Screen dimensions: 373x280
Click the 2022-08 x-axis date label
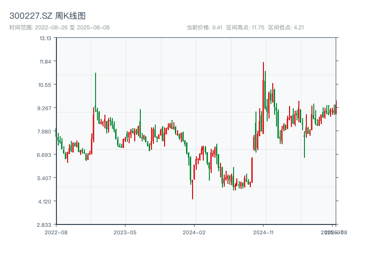click(x=56, y=232)
